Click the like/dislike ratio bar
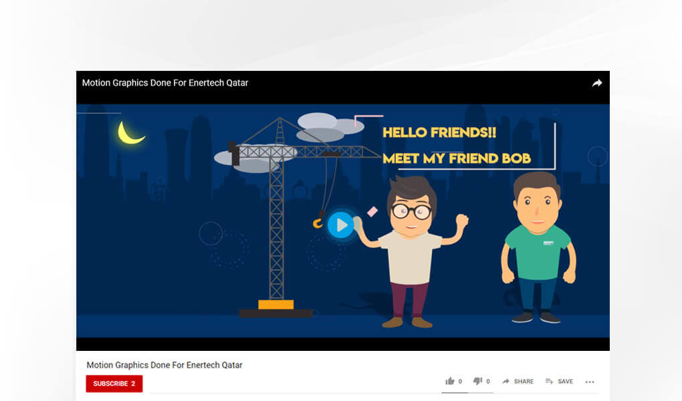 (467, 392)
